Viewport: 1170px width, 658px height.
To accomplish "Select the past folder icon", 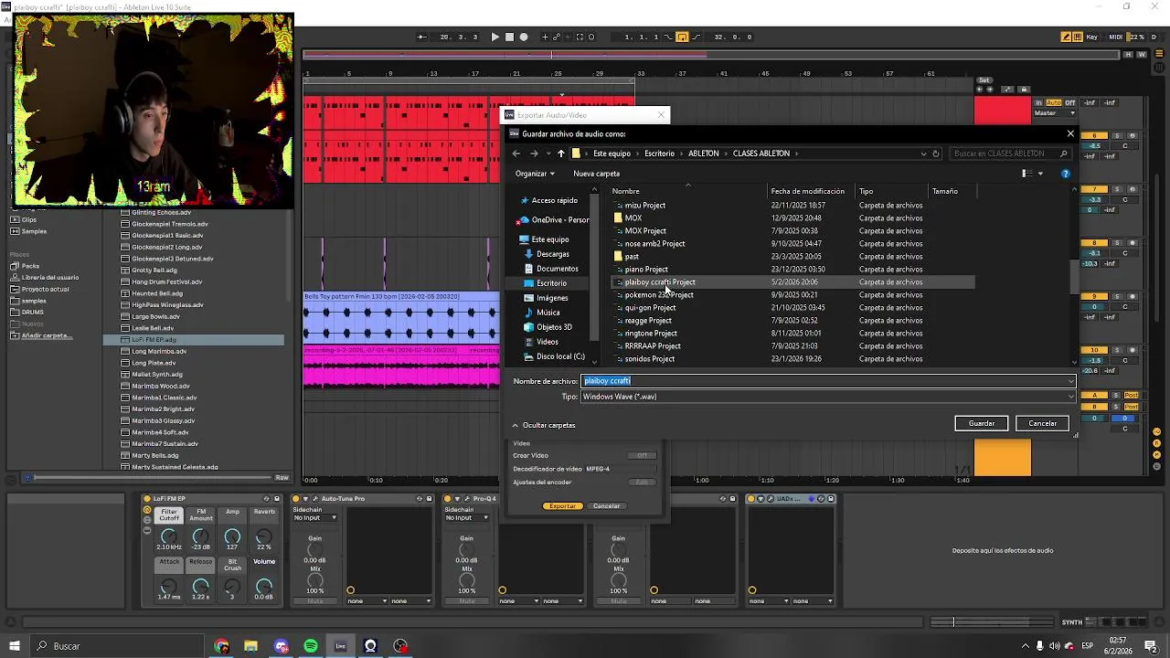I will 618,257.
